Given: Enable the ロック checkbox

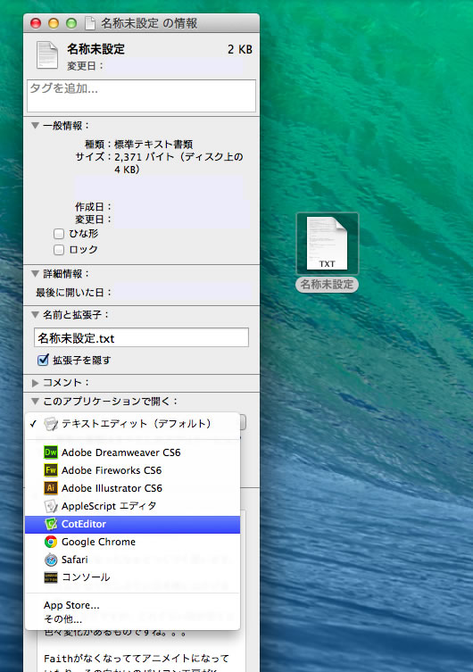Looking at the screenshot, I should point(59,250).
